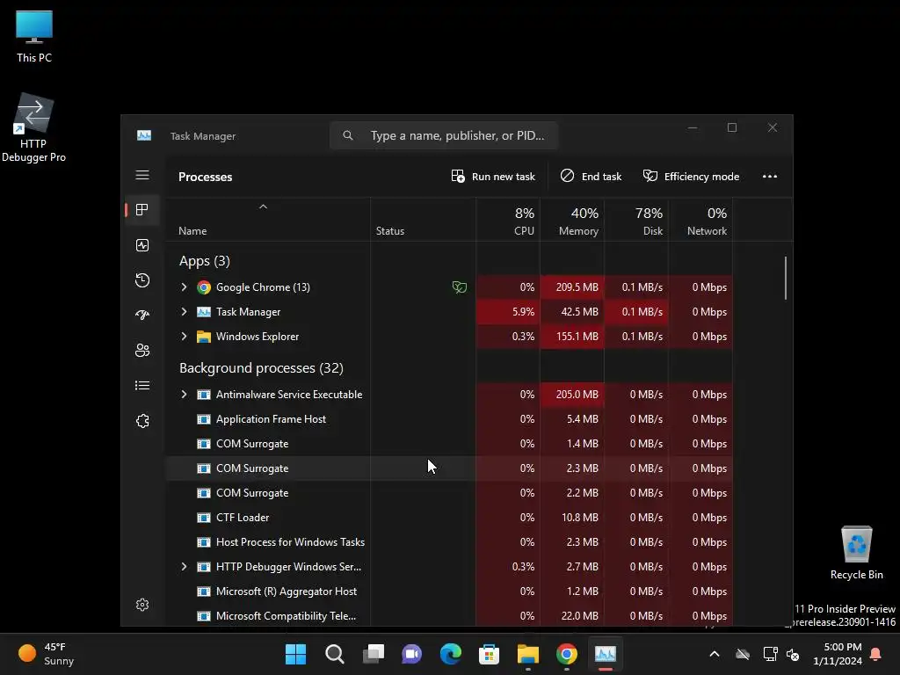Open the weather widget showing 45°F Sunny

(46, 654)
